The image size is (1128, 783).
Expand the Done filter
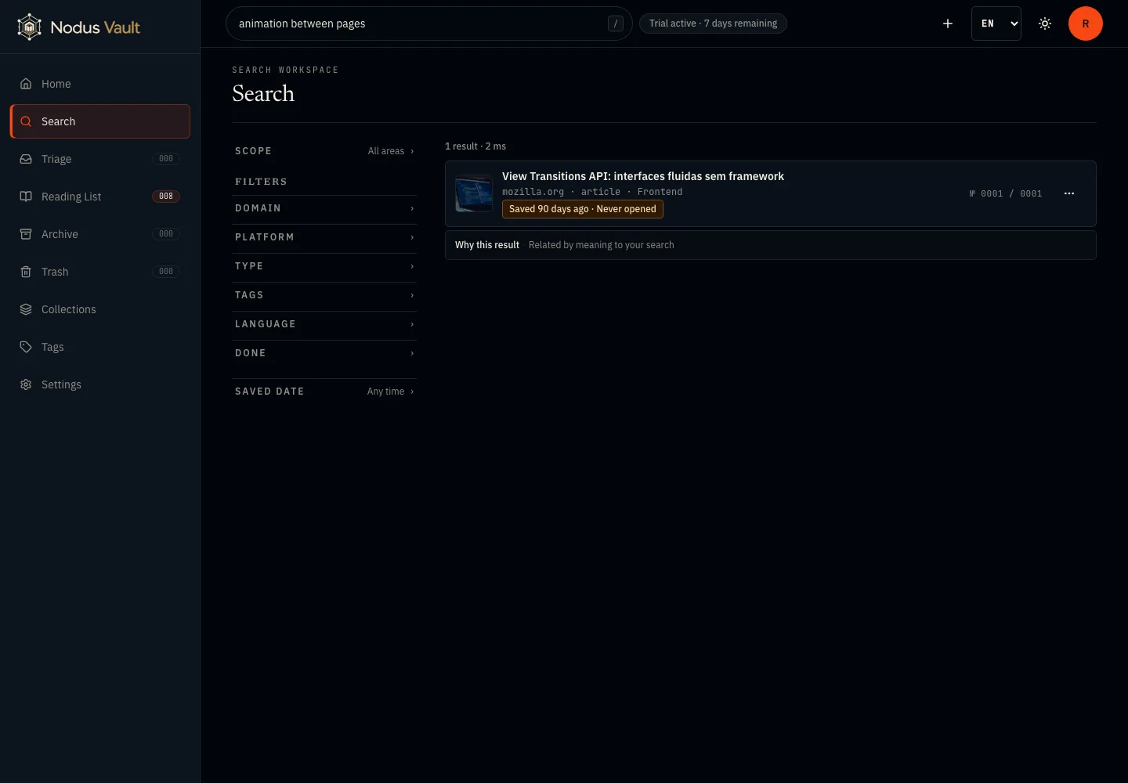coord(324,353)
